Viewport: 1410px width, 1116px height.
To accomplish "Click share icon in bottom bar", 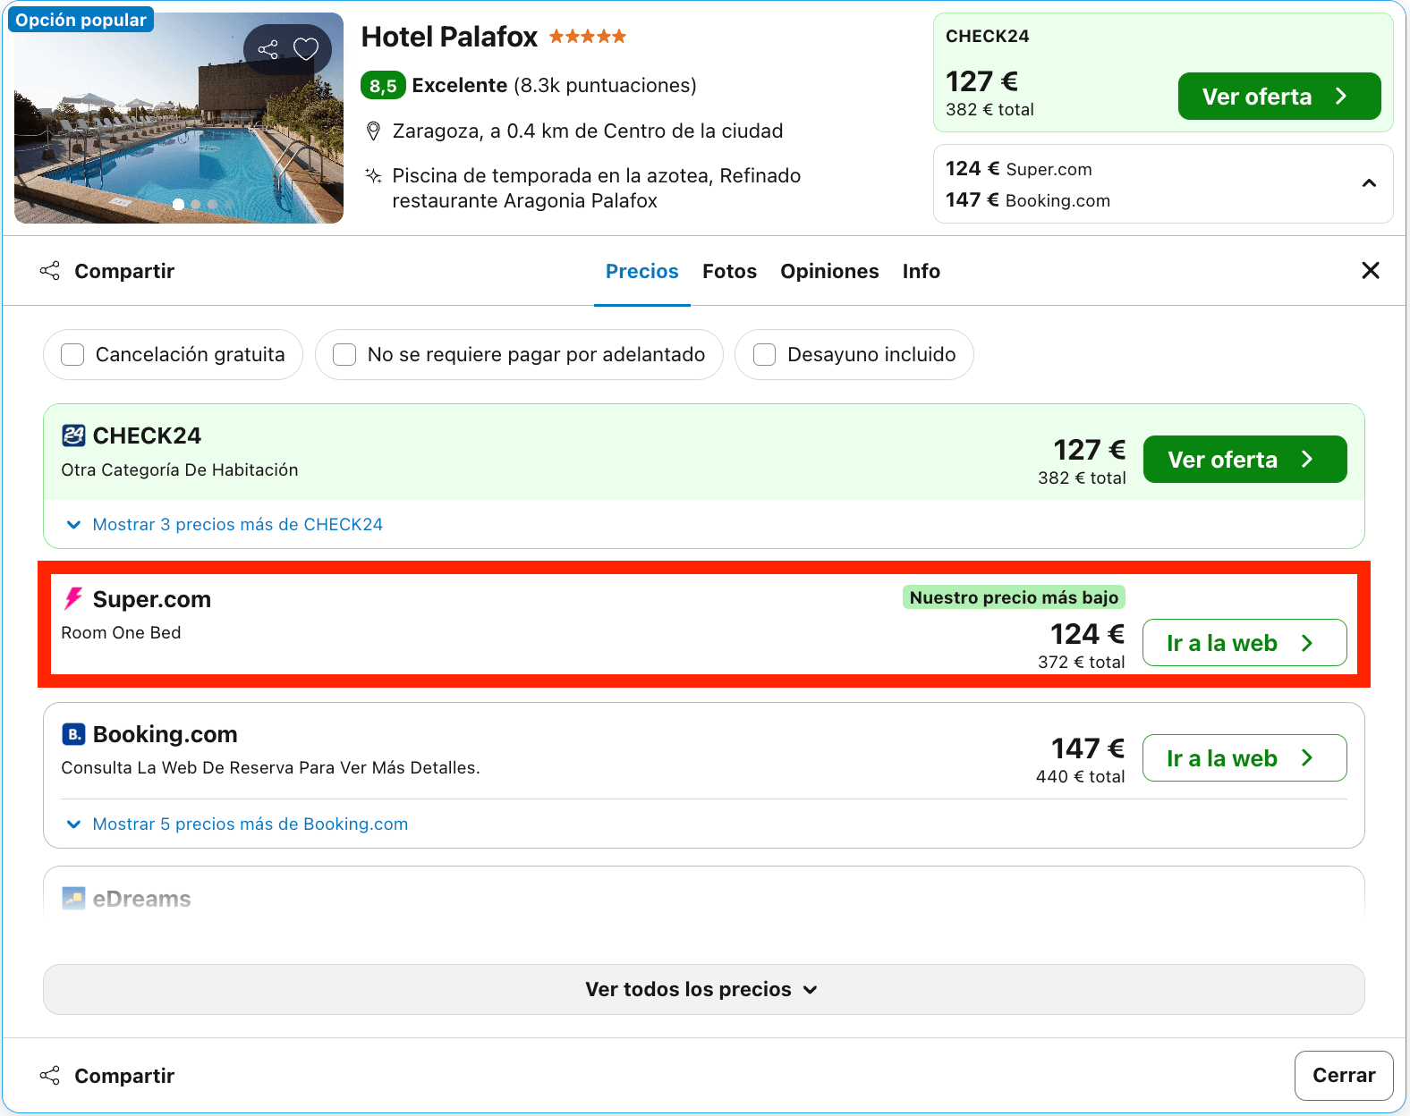I will coord(50,1076).
